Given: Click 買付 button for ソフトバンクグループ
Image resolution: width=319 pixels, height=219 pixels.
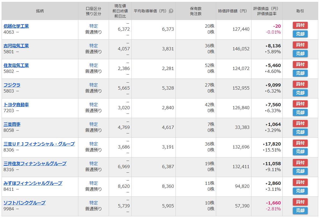Looking at the screenshot, I should coord(300,202).
